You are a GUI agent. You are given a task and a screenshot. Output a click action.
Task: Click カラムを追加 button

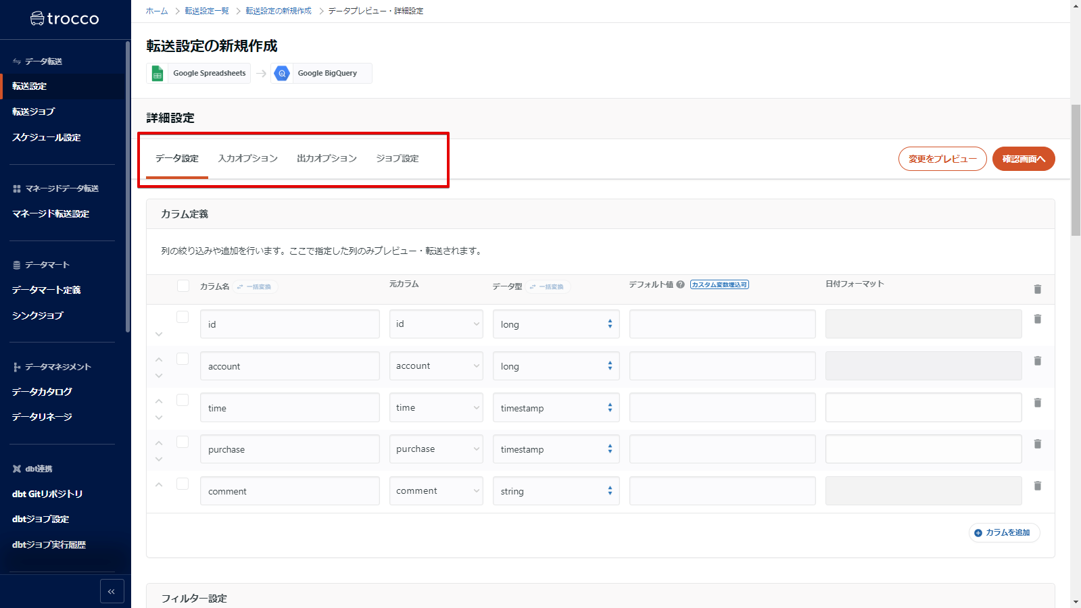[x=1005, y=533]
